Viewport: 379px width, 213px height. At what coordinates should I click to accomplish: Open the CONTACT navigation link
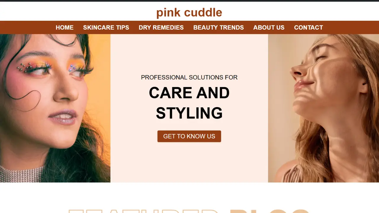308,28
